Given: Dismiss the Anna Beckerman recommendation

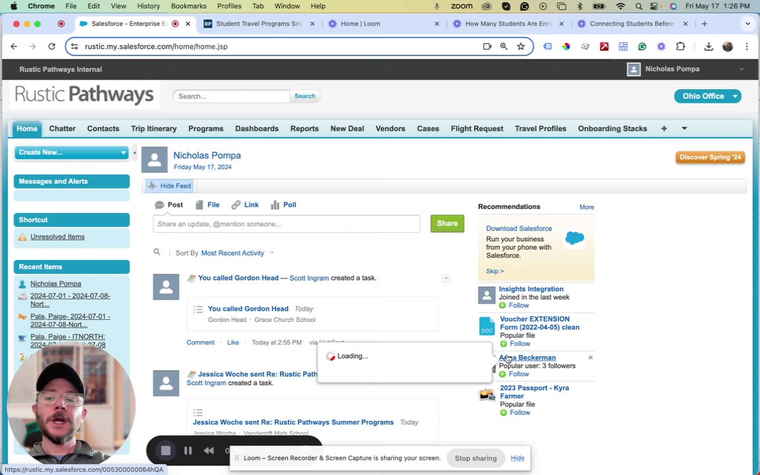Looking at the screenshot, I should click(590, 357).
